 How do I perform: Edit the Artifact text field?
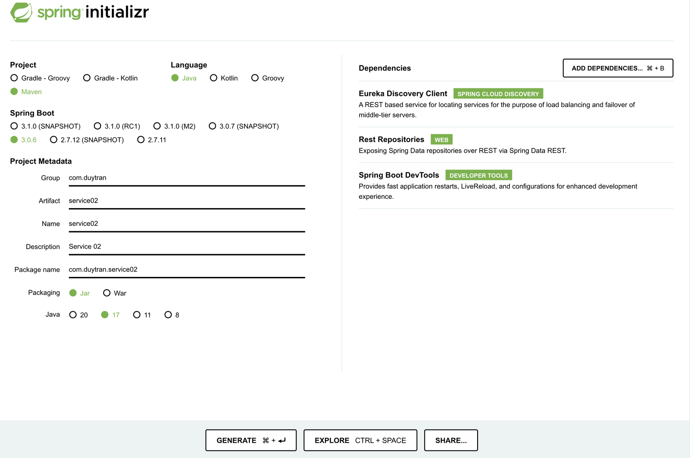[186, 200]
